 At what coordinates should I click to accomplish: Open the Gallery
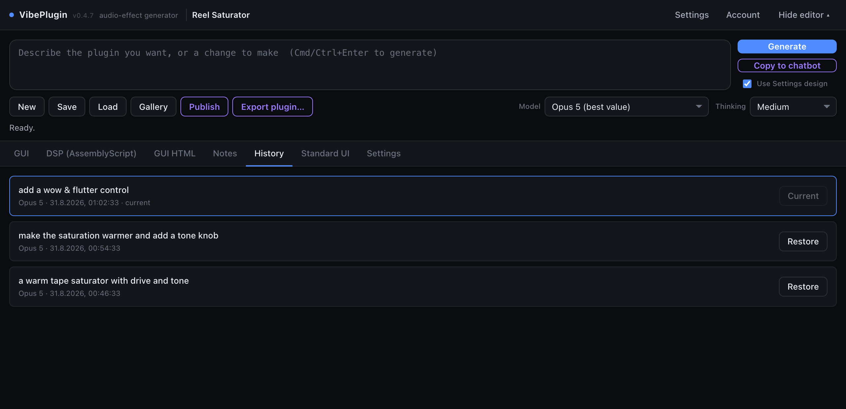point(153,107)
